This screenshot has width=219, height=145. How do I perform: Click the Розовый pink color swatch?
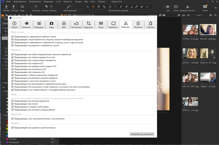[7, 139]
